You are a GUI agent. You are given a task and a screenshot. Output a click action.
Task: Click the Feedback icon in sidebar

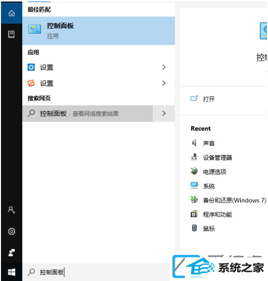[x=12, y=253]
